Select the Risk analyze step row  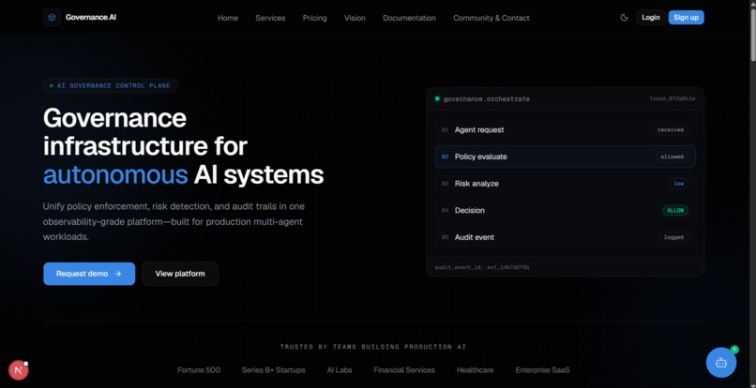[565, 184]
